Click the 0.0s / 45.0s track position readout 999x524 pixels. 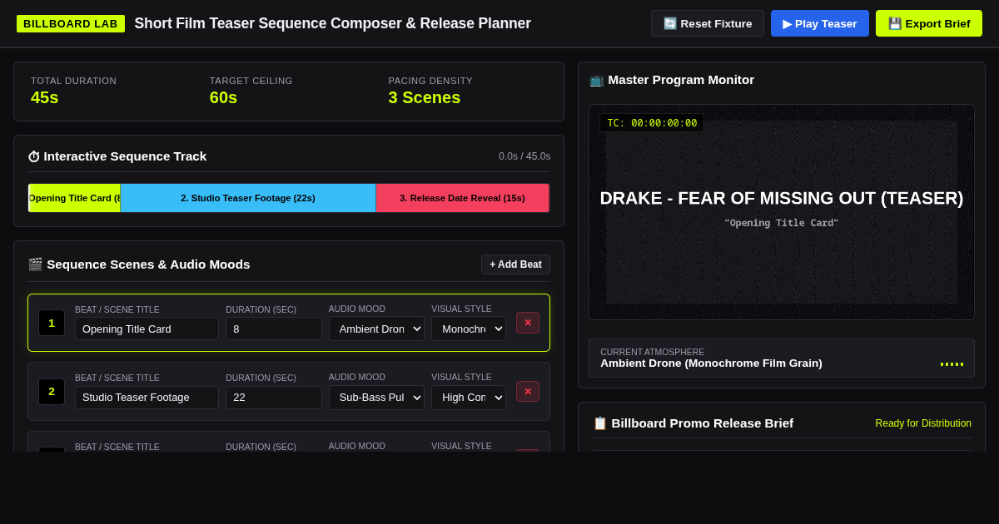[x=524, y=156]
